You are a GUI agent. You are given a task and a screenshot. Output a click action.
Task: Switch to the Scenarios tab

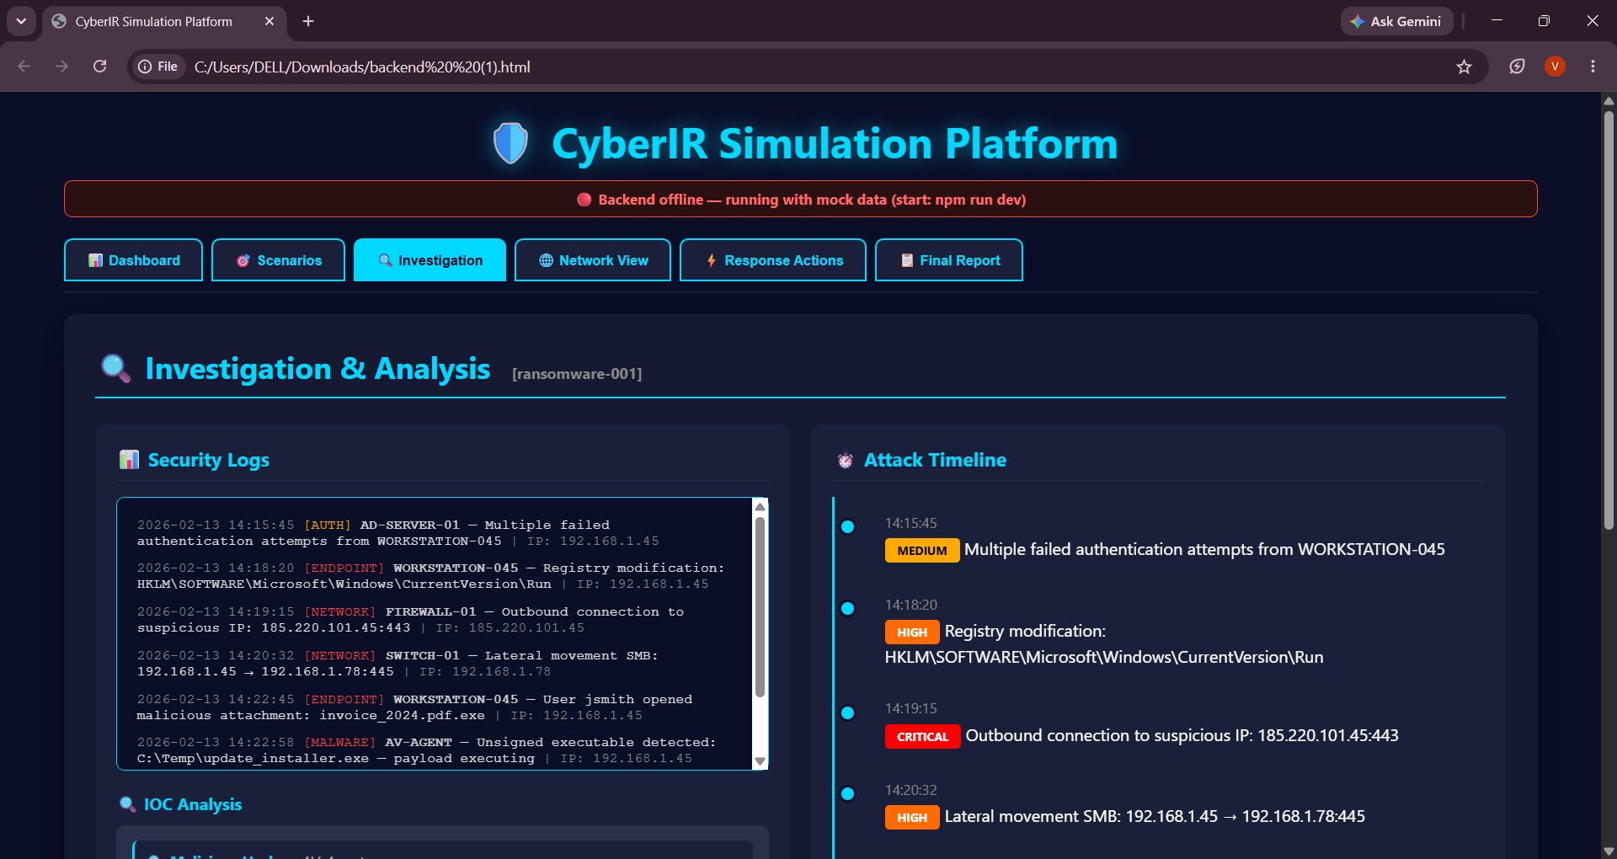tap(278, 260)
